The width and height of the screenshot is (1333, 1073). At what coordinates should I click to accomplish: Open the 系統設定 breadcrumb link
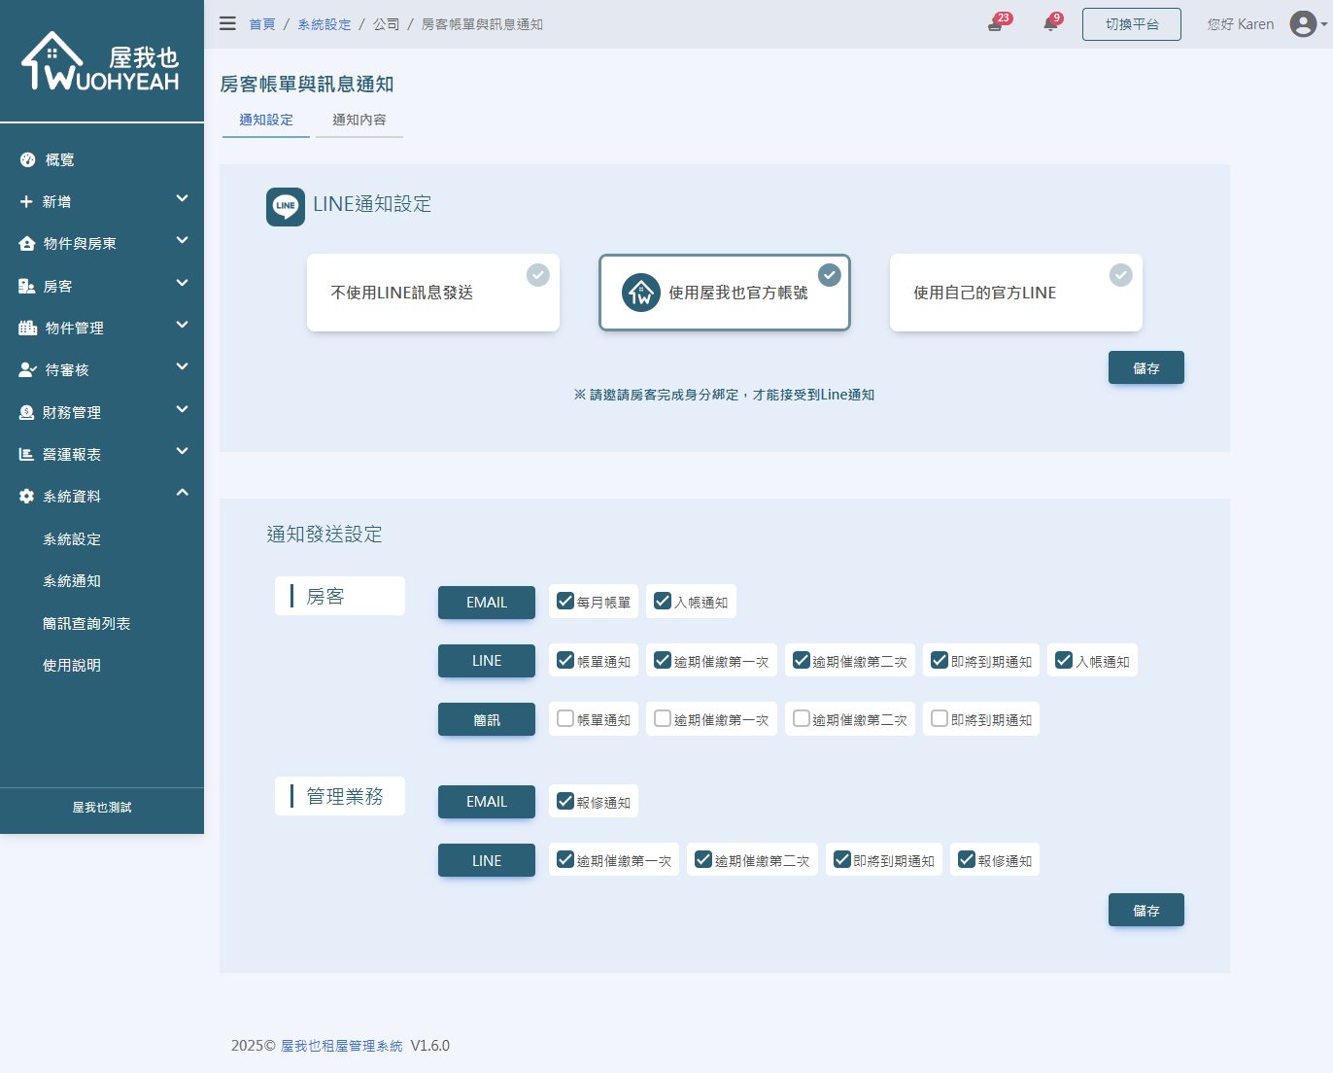pos(324,23)
